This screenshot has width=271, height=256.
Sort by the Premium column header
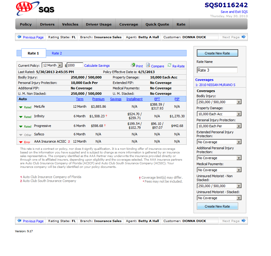pos(98,99)
